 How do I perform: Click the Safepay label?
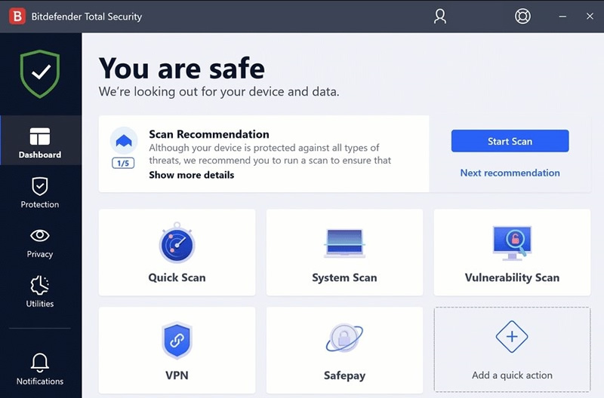click(x=344, y=375)
